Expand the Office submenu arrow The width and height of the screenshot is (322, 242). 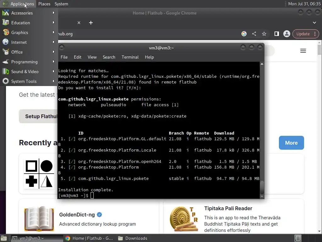53,52
